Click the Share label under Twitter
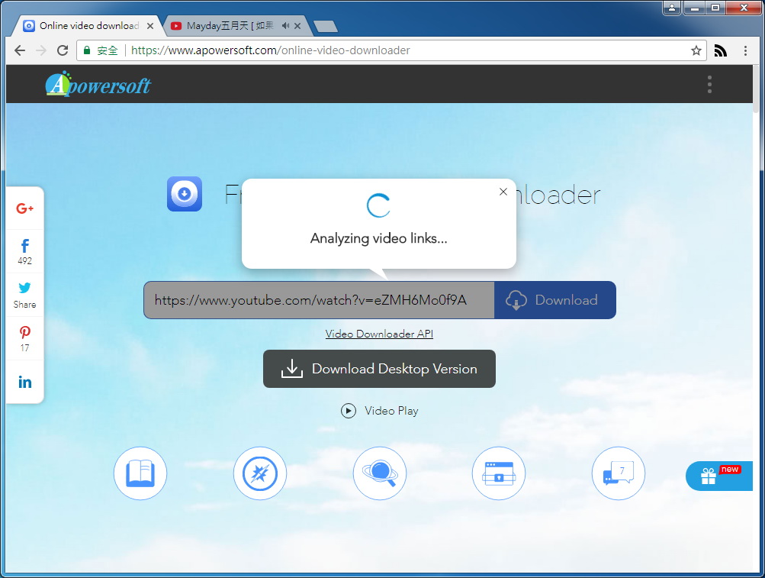The height and width of the screenshot is (578, 765). tap(25, 305)
